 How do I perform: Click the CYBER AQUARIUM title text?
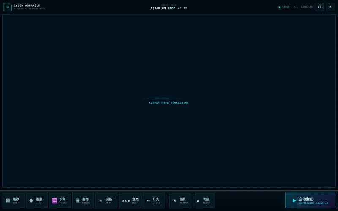click(27, 5)
